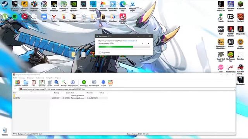The height and width of the screenshot is (139, 248).
Task: Open the Voicemod desktop shortcut
Action: click(83, 5)
